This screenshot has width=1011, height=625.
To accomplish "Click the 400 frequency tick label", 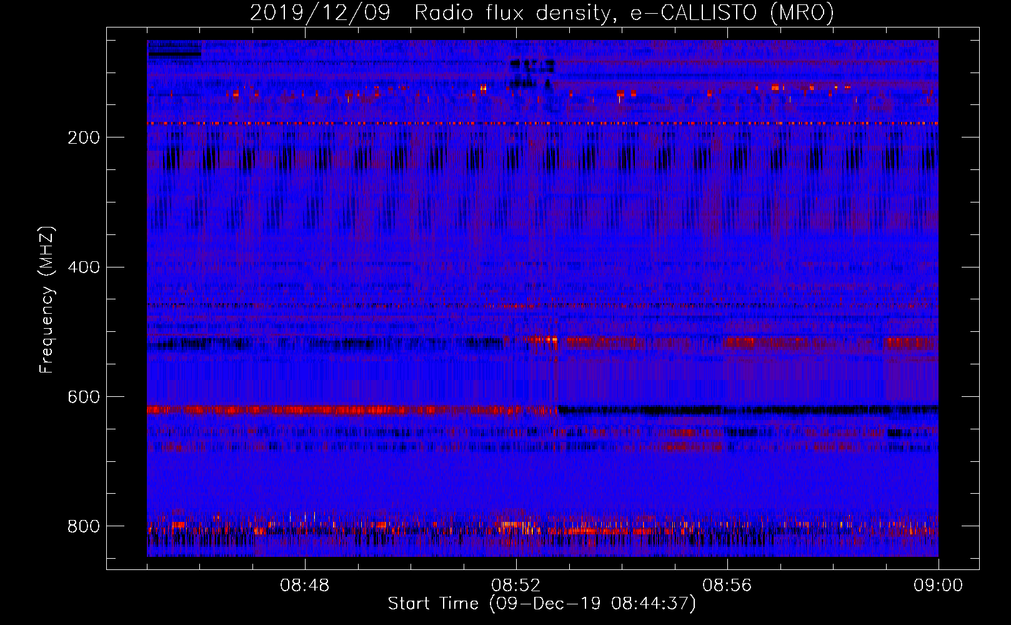I will (x=84, y=267).
